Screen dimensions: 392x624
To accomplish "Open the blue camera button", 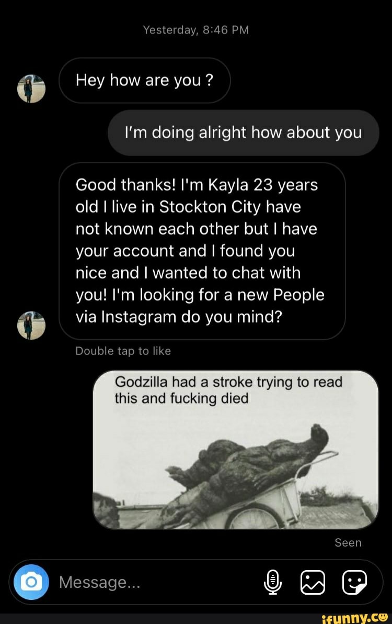I will (31, 582).
